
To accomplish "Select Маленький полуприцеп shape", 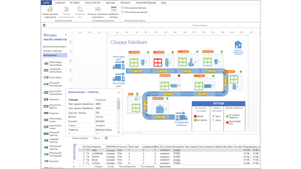I will click(x=53, y=154).
